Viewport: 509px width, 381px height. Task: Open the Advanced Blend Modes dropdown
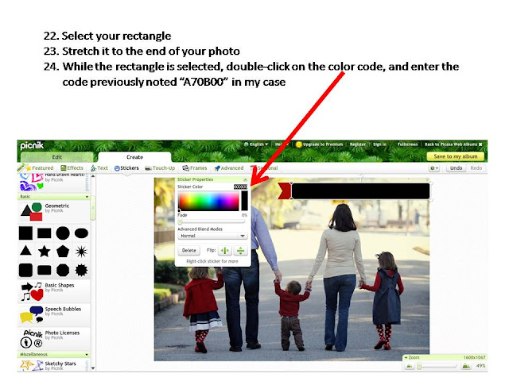212,236
